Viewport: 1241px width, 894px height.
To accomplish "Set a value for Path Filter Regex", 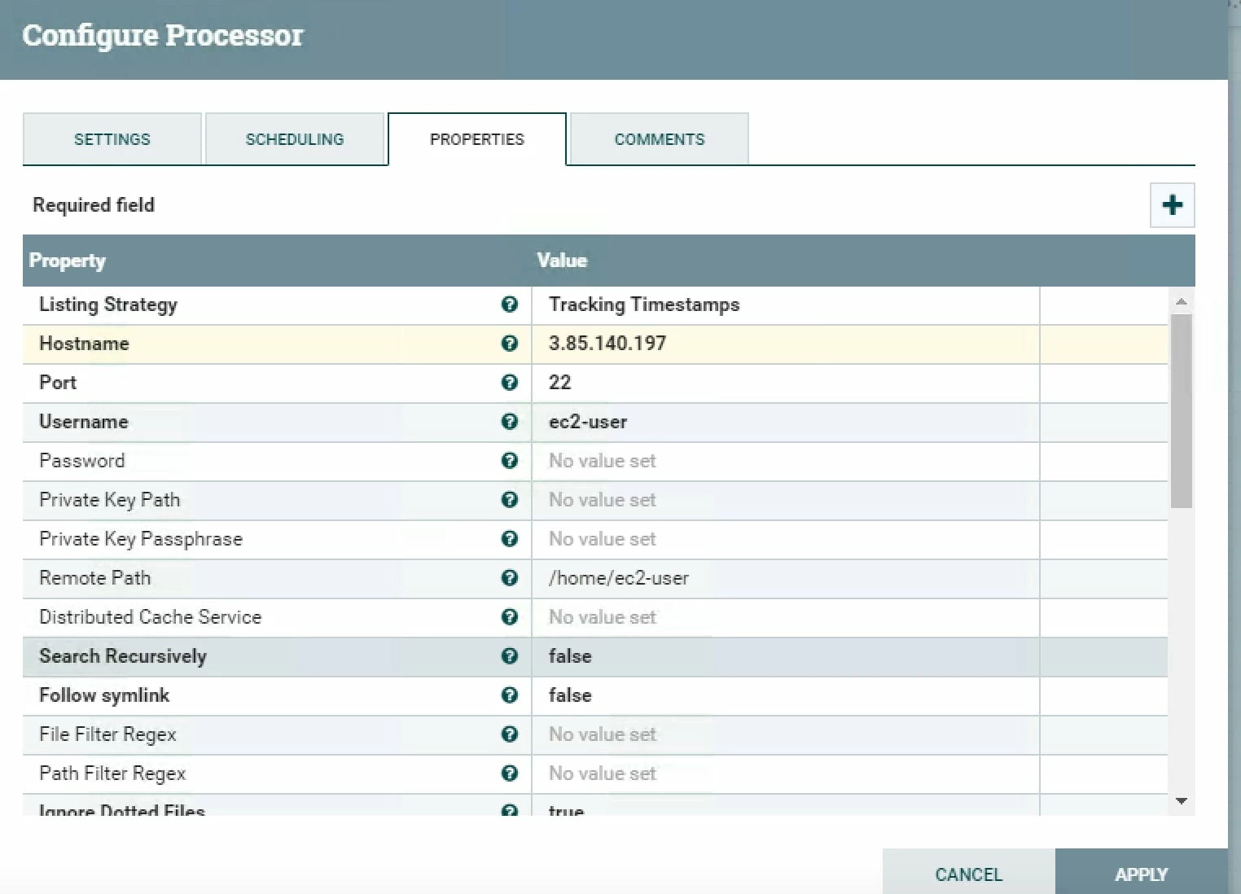I will click(x=786, y=773).
